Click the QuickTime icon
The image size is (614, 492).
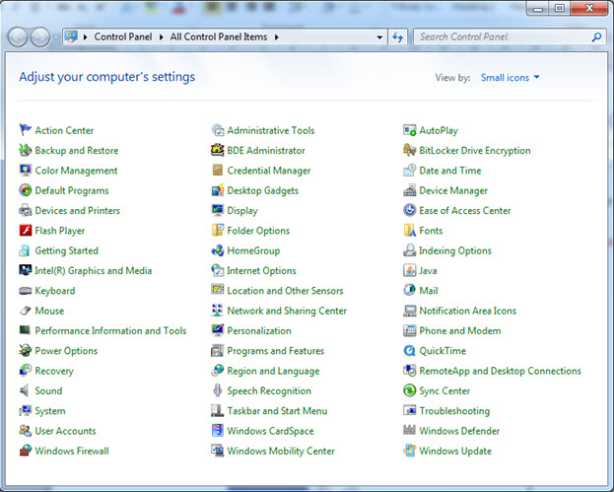410,350
